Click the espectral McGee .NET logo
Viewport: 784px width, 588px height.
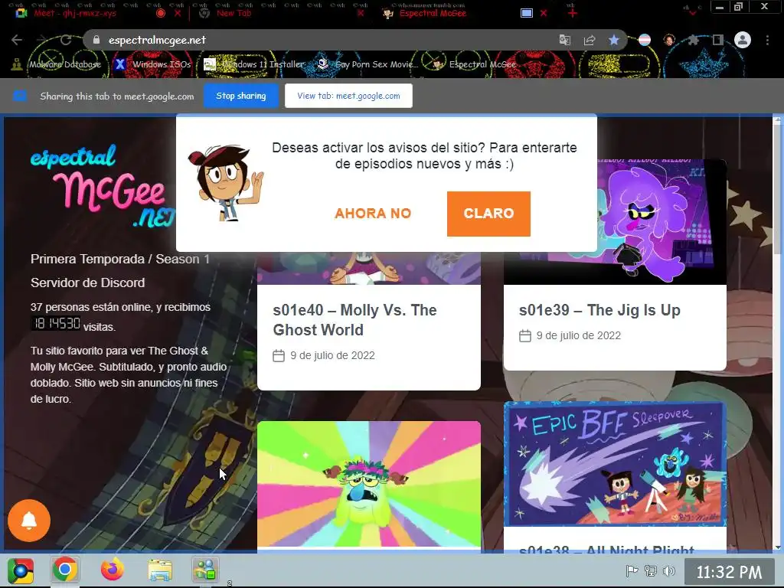103,186
